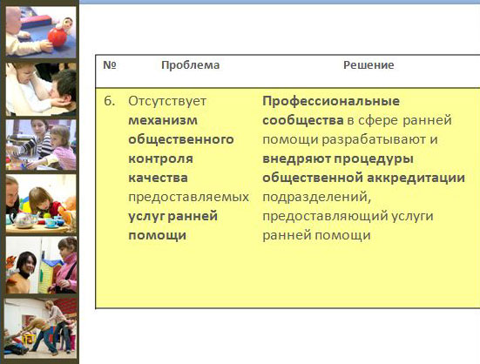Image resolution: width=480 pixels, height=364 pixels.
Task: Click the word 'Отсутствует'
Action: (x=167, y=101)
